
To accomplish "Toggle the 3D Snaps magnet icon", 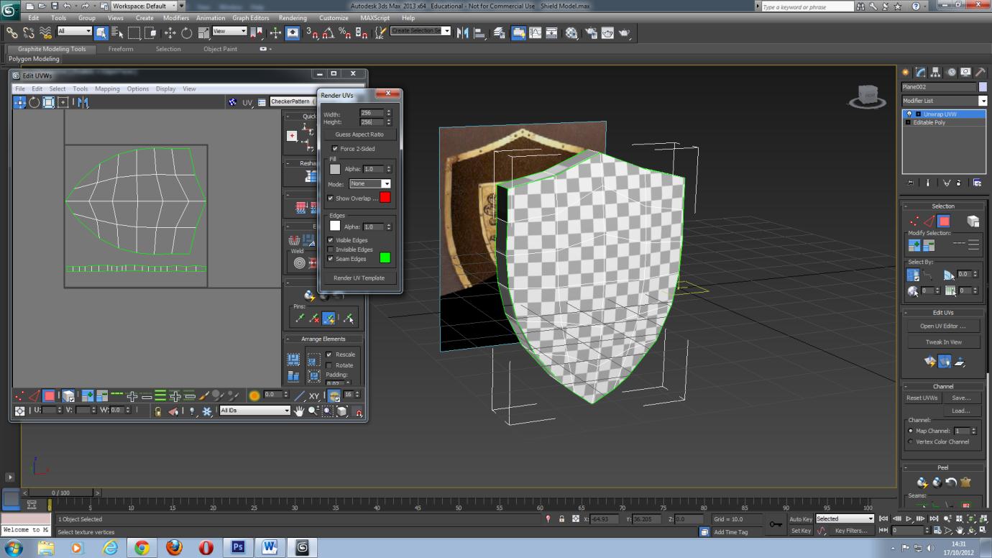I will point(312,32).
